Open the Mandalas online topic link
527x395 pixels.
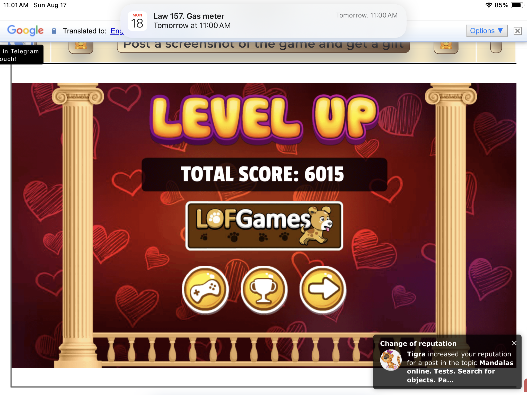460,371
